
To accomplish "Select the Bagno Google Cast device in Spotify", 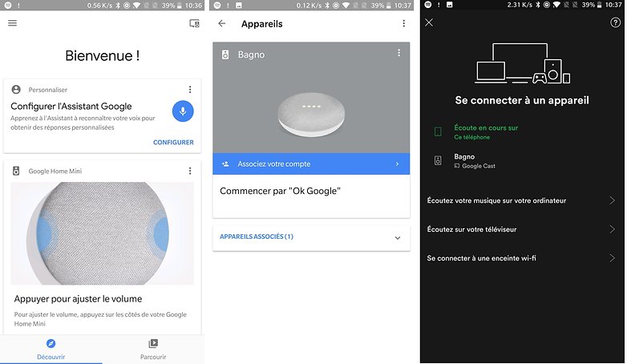I will pos(522,161).
